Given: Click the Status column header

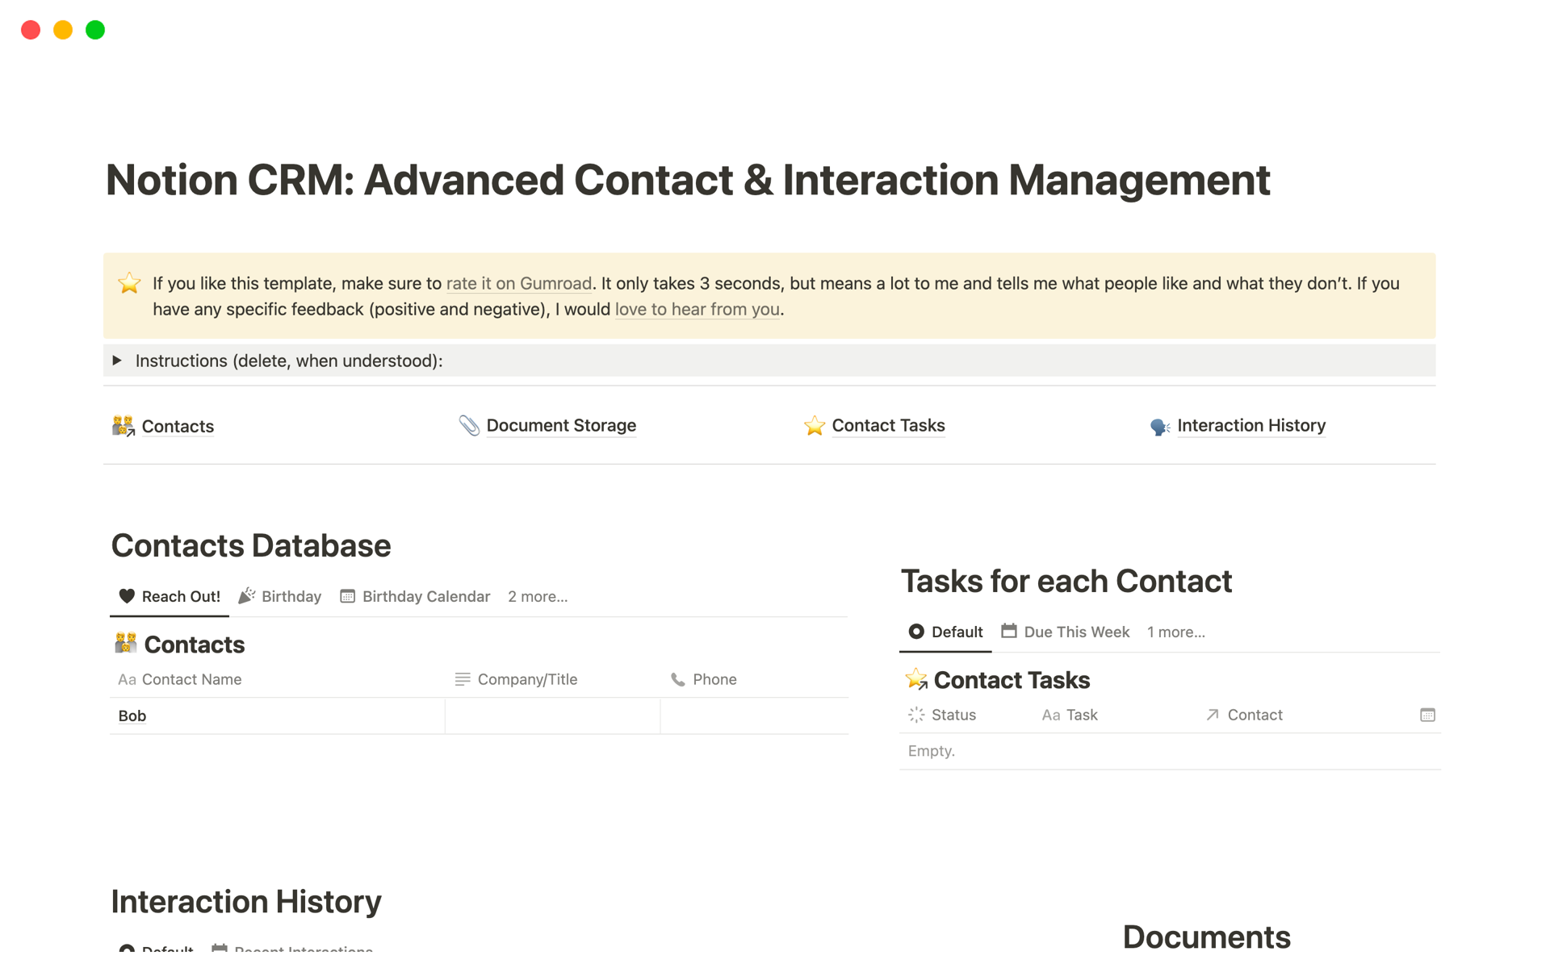Looking at the screenshot, I should [953, 715].
